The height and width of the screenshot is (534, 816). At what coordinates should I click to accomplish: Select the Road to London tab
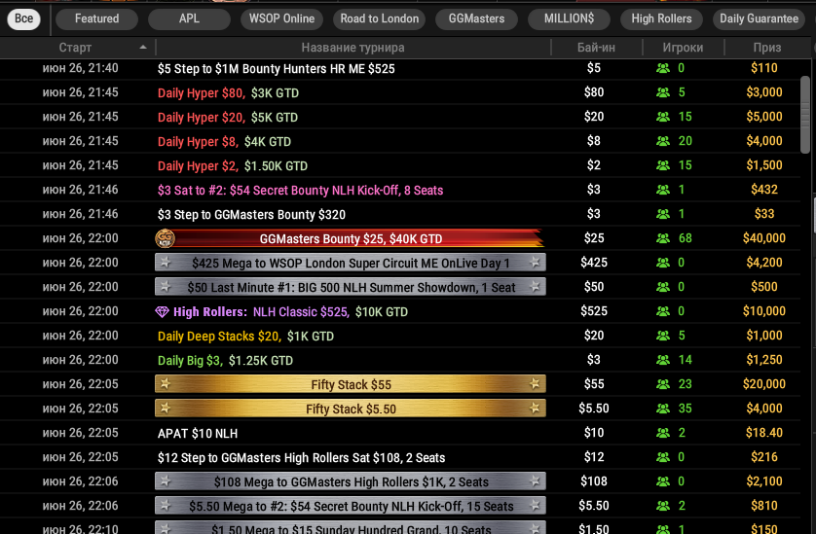pyautogui.click(x=380, y=18)
